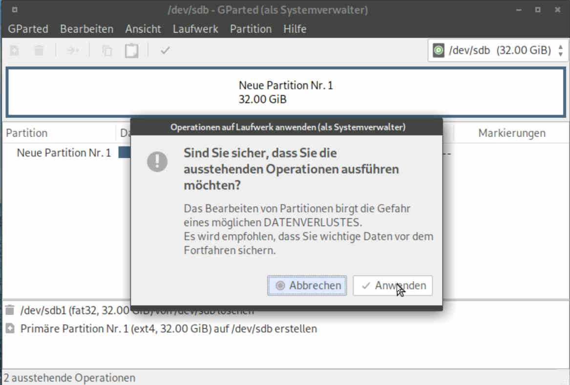The width and height of the screenshot is (570, 385).
Task: Click the trash icon beside /dev/sdb1 delete operation
Action: pyautogui.click(x=10, y=310)
